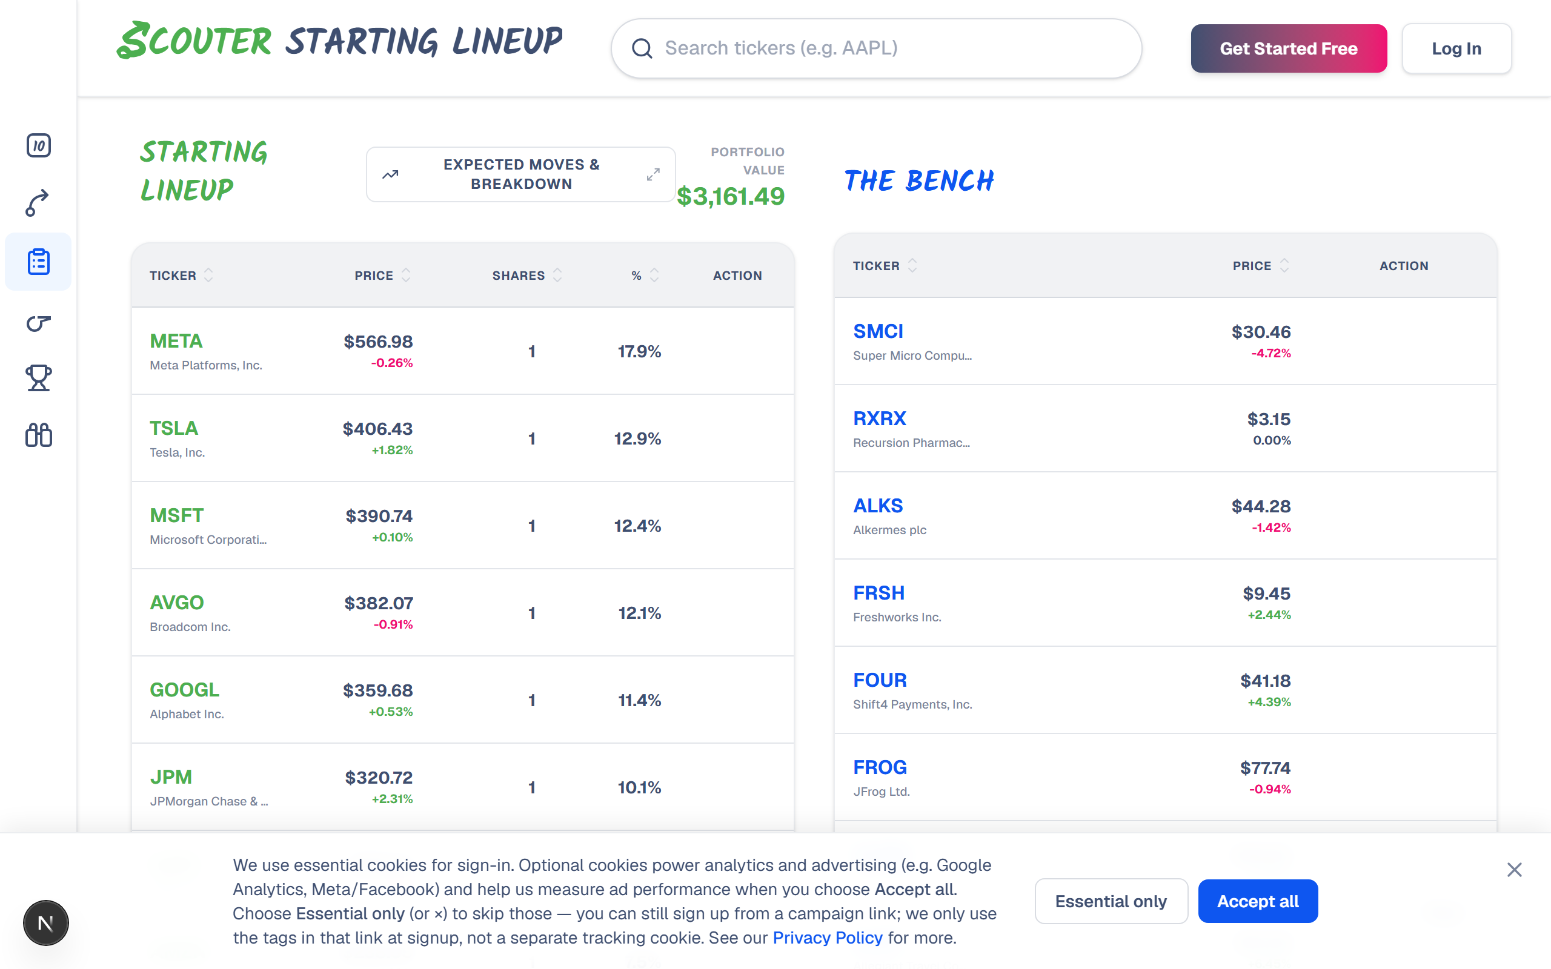Screen dimensions: 1551x969
Task: Click the Log In button
Action: pos(1456,48)
